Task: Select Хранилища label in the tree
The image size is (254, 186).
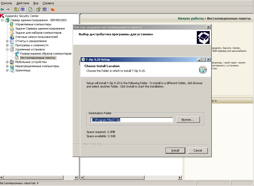Action: (x=23, y=70)
